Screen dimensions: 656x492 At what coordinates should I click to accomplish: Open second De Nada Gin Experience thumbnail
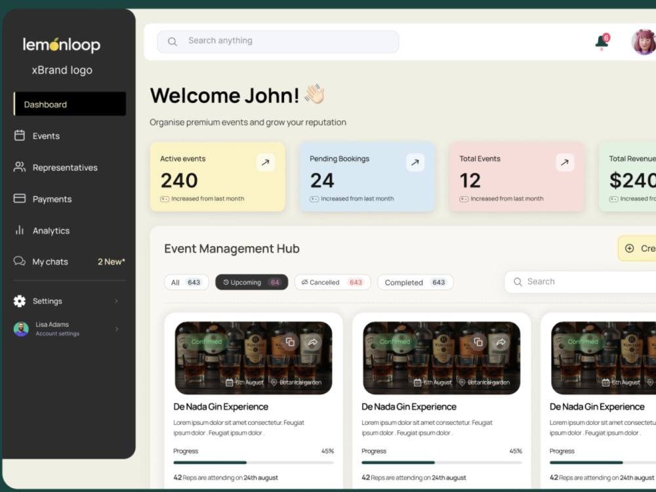coord(441,358)
